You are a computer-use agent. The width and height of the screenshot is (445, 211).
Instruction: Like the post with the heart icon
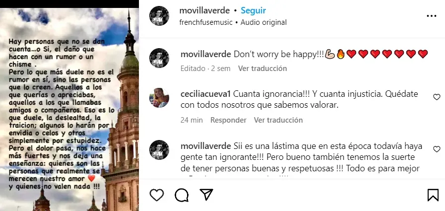[157, 195]
